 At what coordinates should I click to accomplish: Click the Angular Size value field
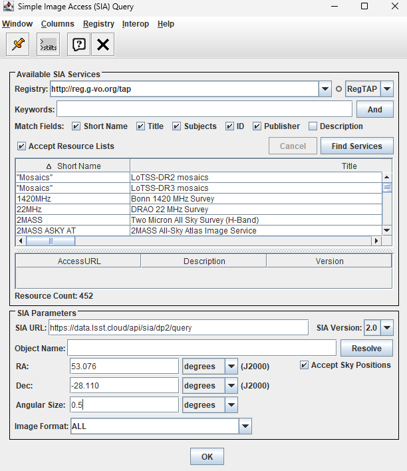coord(124,405)
